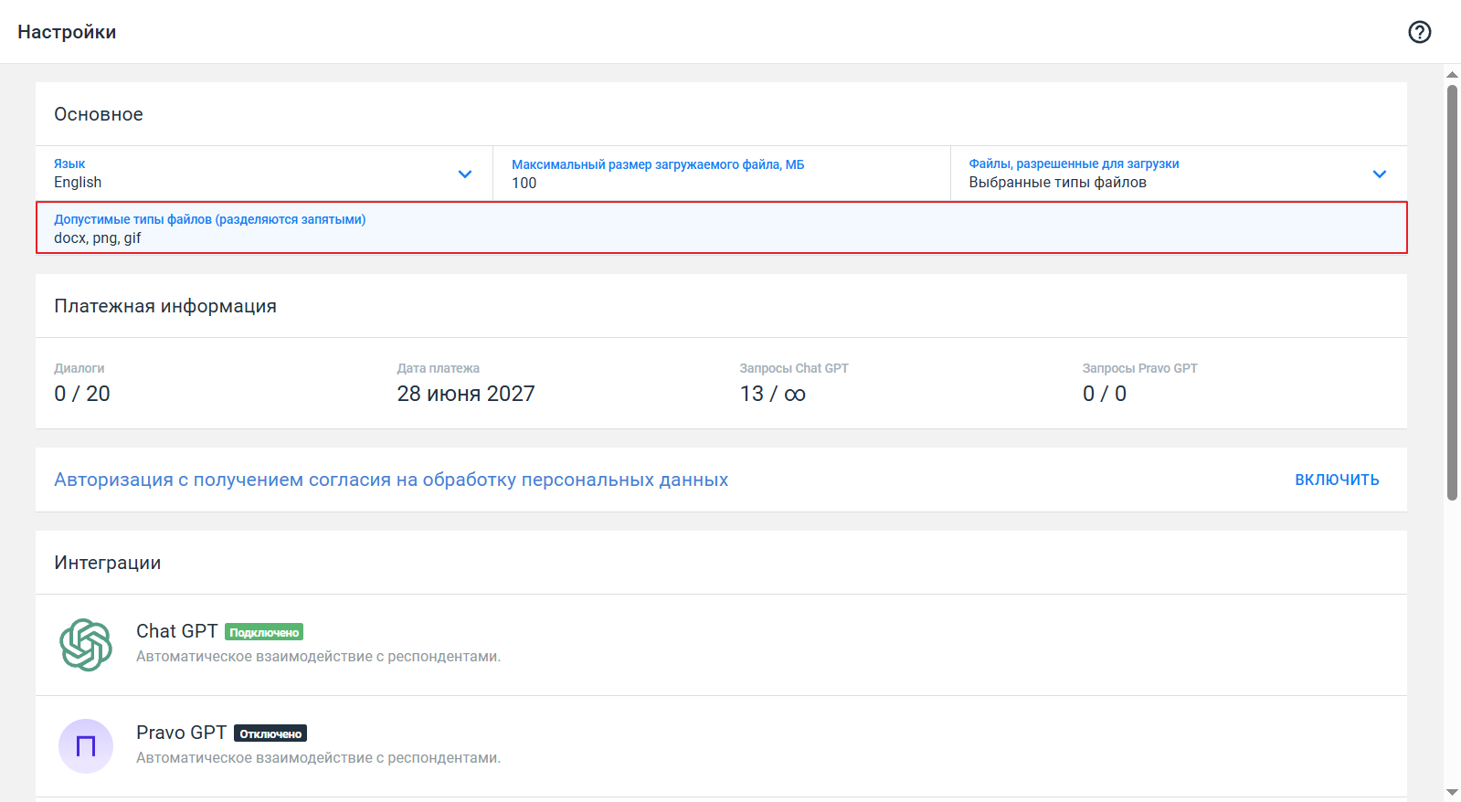The height and width of the screenshot is (802, 1461).
Task: Open the Язык field showing English
Action: pyautogui.click(x=247, y=174)
